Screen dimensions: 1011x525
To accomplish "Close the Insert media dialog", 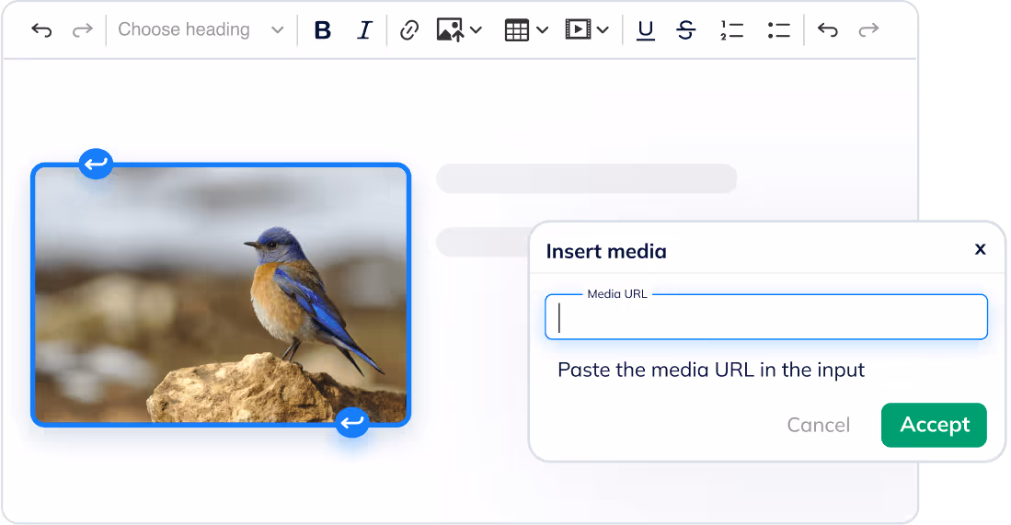I will (x=980, y=249).
